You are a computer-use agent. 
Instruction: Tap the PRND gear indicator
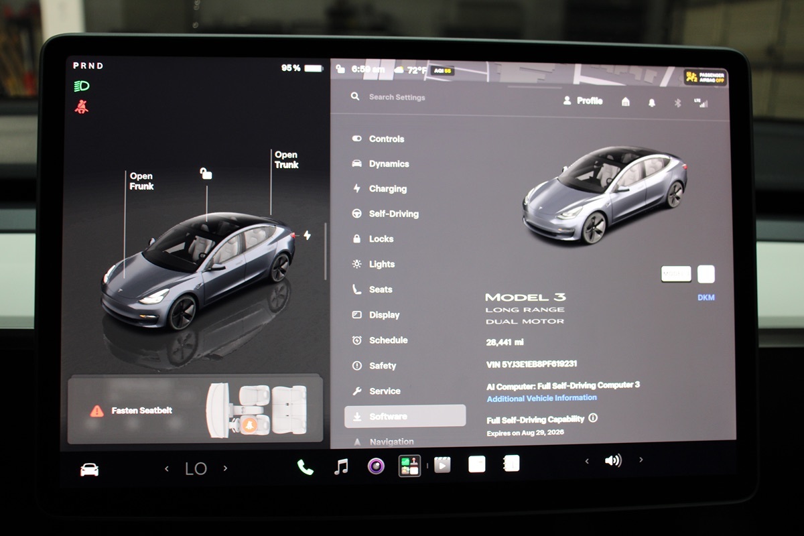[88, 66]
